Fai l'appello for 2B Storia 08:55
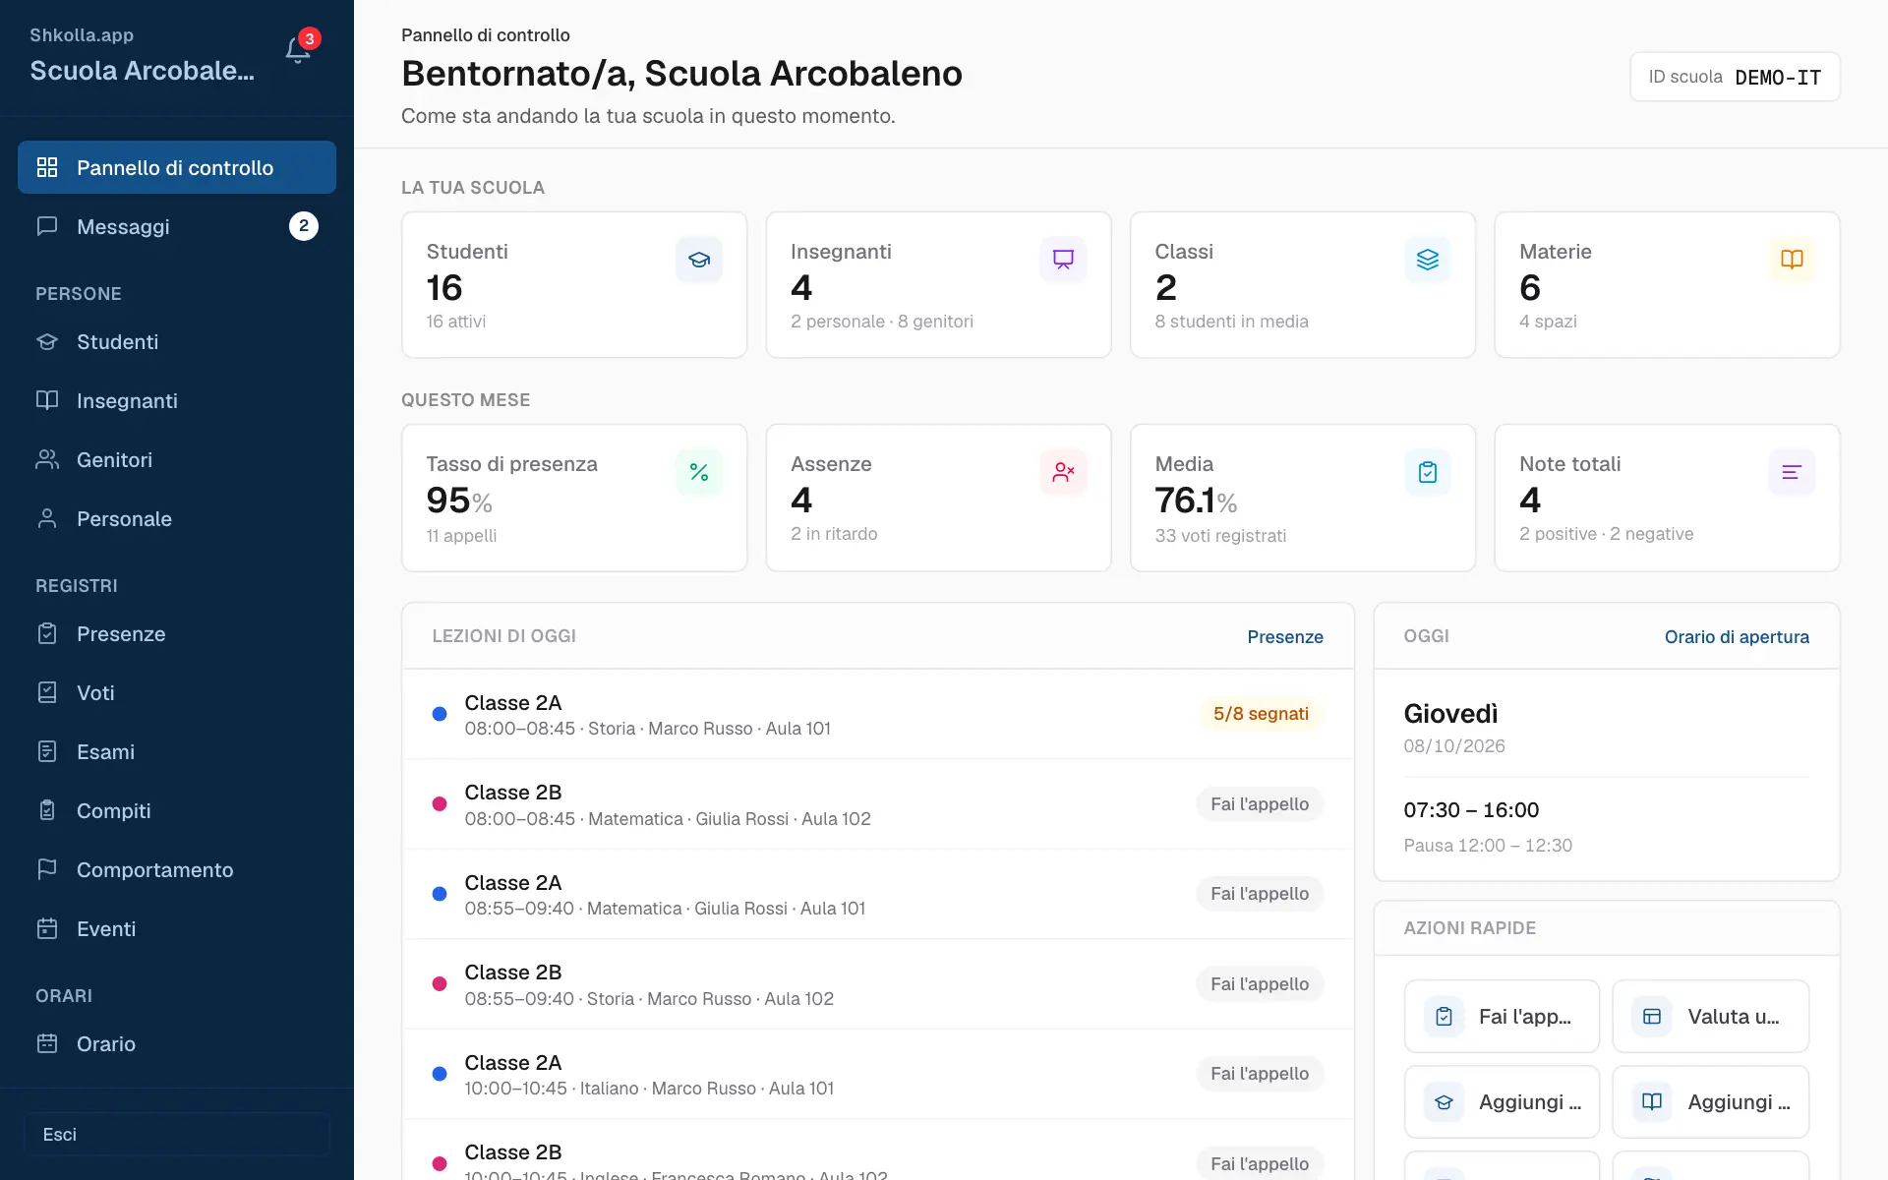This screenshot has width=1888, height=1180. (1260, 983)
